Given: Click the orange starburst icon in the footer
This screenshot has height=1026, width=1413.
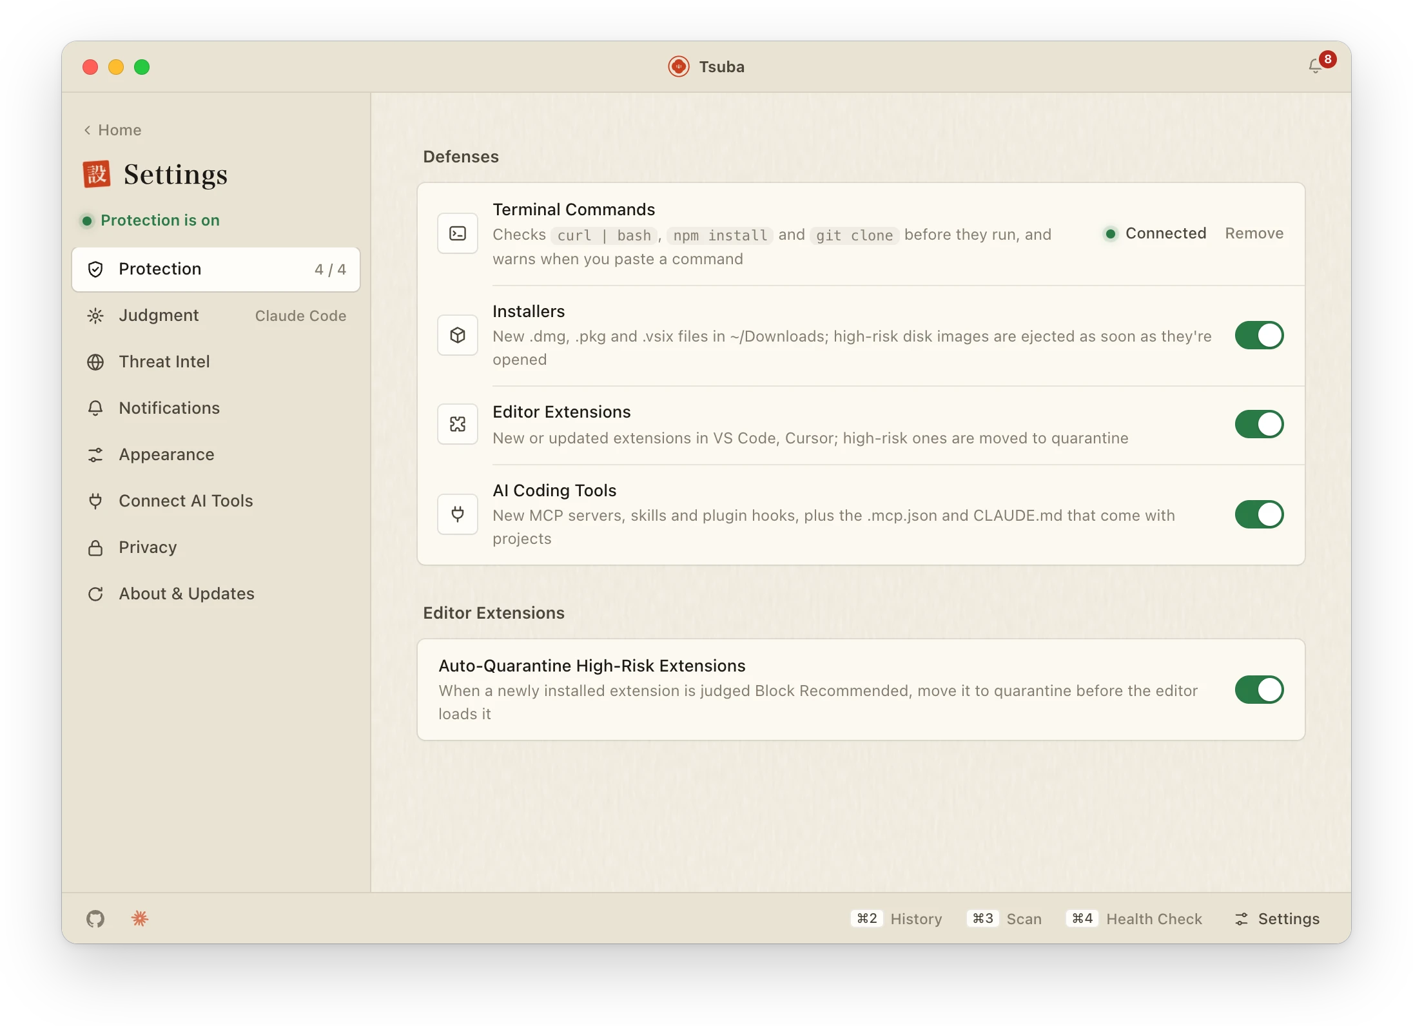Looking at the screenshot, I should pyautogui.click(x=140, y=918).
